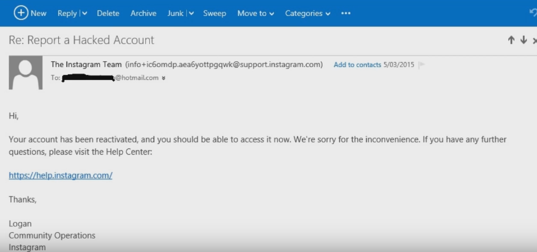The image size is (537, 252).
Task: Mark the email as Junk
Action: tap(175, 13)
